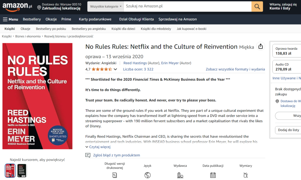The height and width of the screenshot is (180, 301).
Task: Select the back cover thumbnail
Action: point(22,171)
